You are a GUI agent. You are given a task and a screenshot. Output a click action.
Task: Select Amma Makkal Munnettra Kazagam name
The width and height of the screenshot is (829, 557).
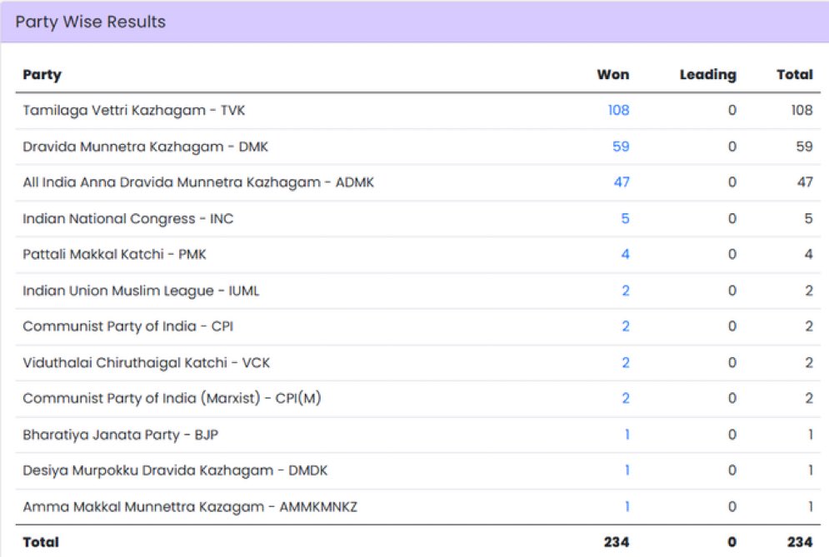click(x=190, y=507)
